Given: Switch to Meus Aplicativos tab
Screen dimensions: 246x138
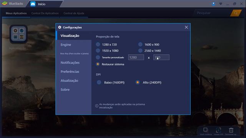Looking at the screenshot, I should (16, 13).
